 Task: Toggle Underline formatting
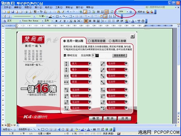tap(64, 21)
